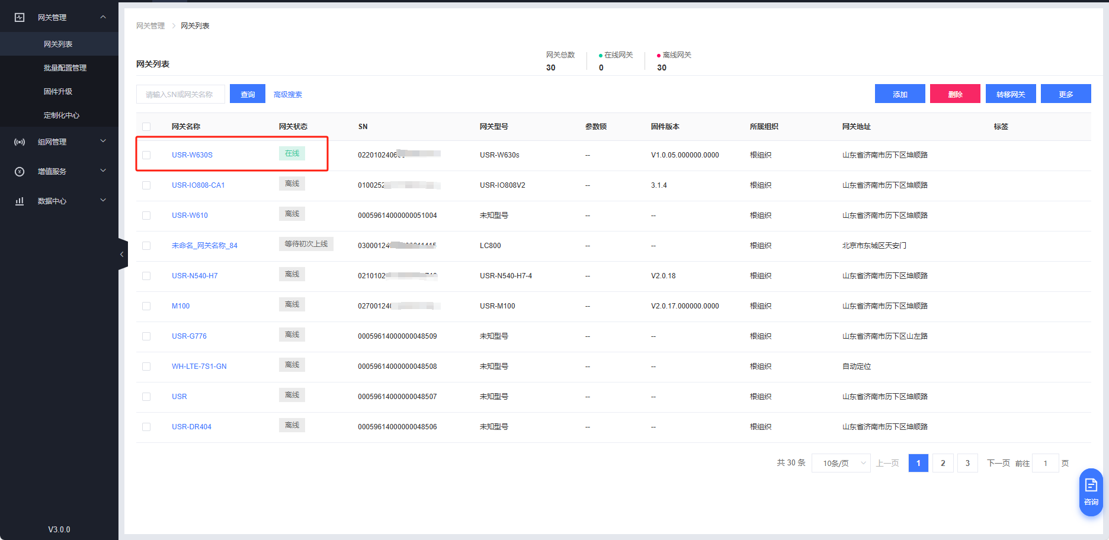This screenshot has height=540, width=1109.
Task: Expand the 组网管理 menu chevron
Action: tap(103, 141)
